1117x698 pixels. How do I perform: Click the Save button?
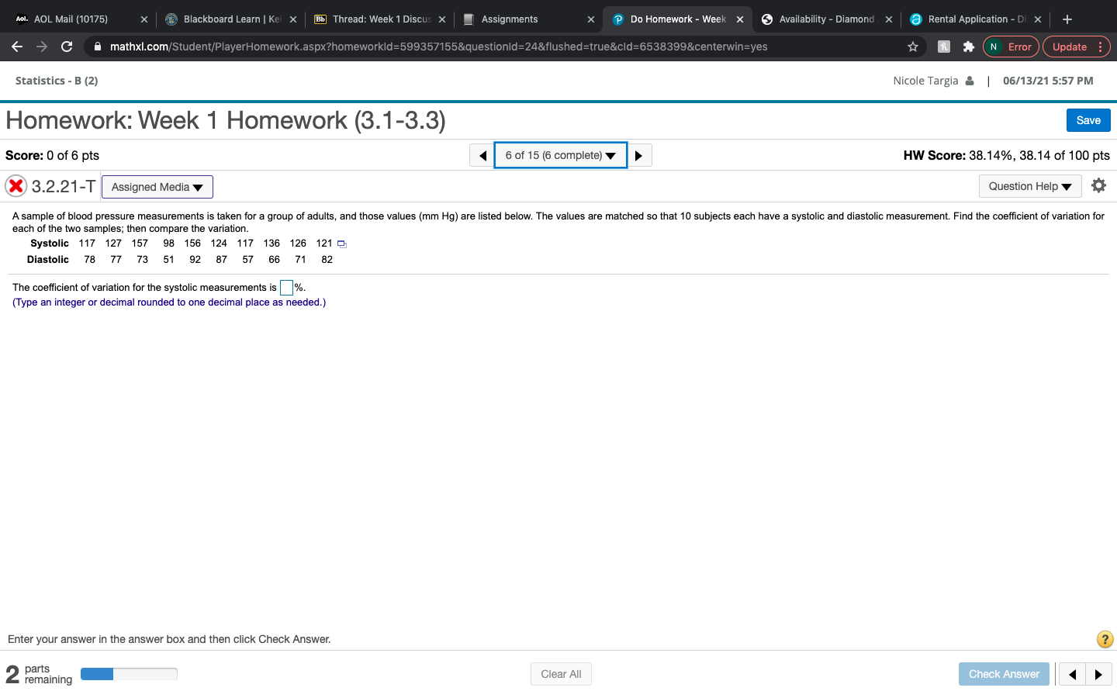point(1088,120)
